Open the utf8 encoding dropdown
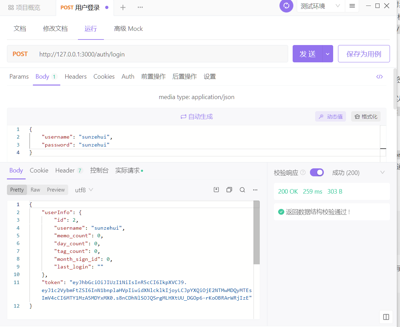Image resolution: width=400 pixels, height=327 pixels. point(84,190)
